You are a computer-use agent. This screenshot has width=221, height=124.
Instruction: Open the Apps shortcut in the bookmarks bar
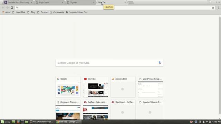point(6,12)
